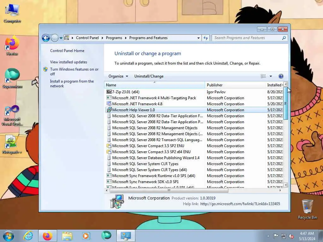
Task: Sort list by the Name column header
Action: [155, 85]
